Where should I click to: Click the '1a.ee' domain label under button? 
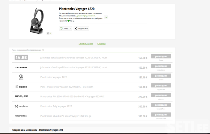point(161,60)
